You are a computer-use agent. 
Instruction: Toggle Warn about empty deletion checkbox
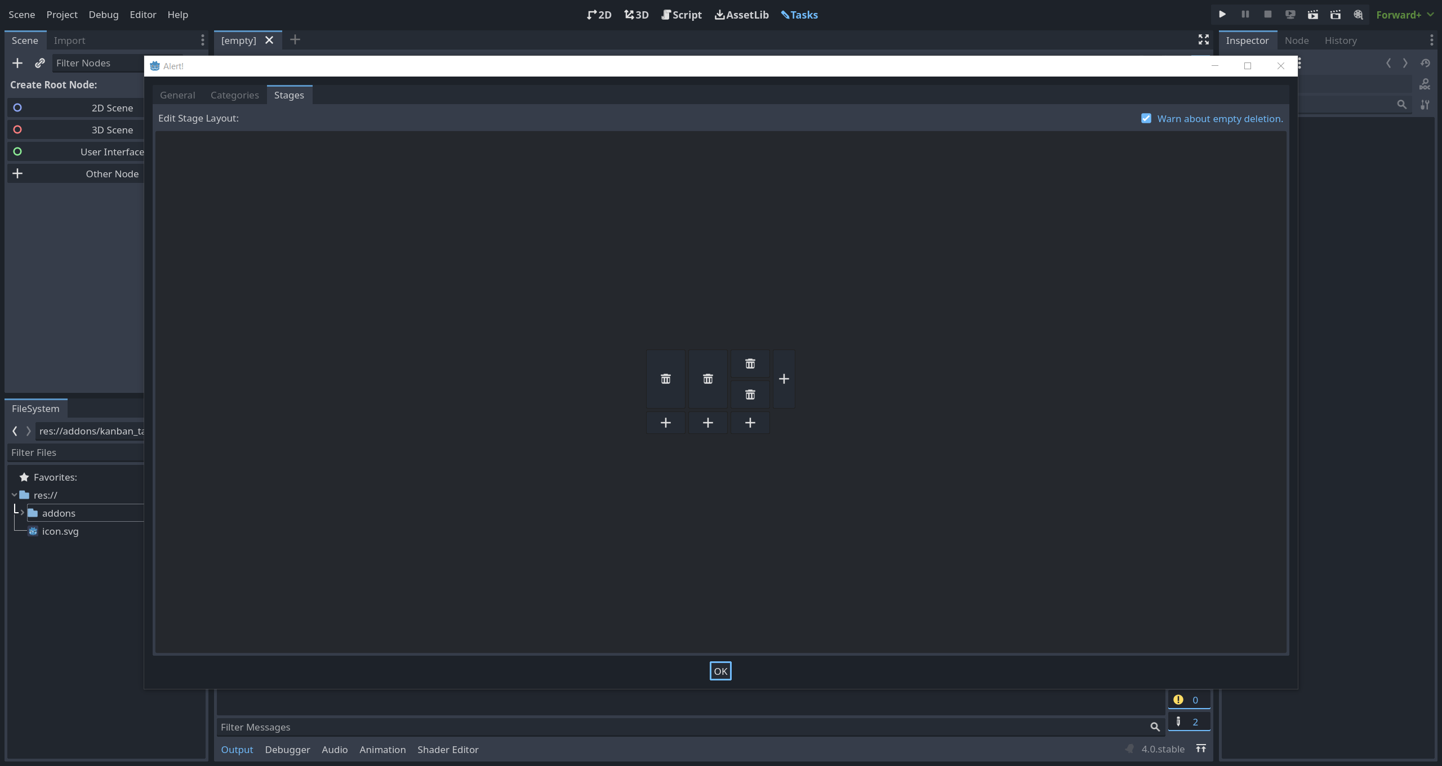(1146, 118)
